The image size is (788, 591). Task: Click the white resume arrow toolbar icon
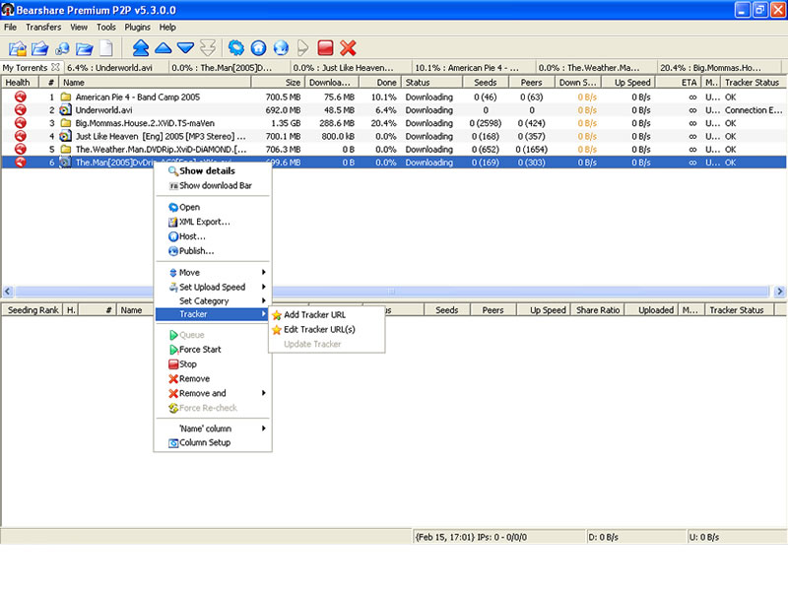(300, 47)
